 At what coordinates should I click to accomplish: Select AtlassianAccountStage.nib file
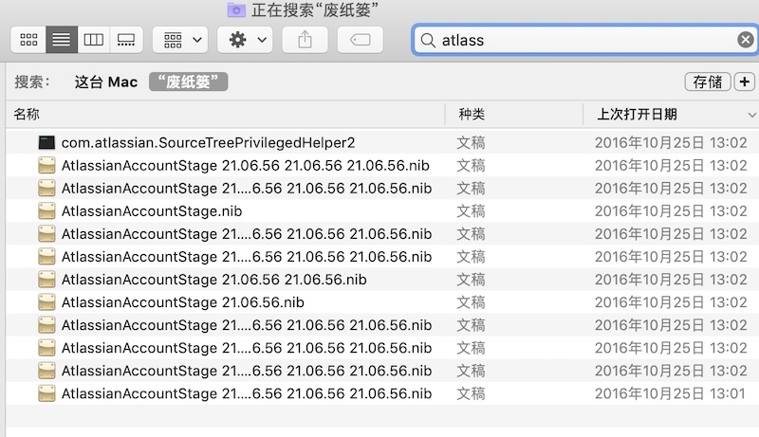382,210
